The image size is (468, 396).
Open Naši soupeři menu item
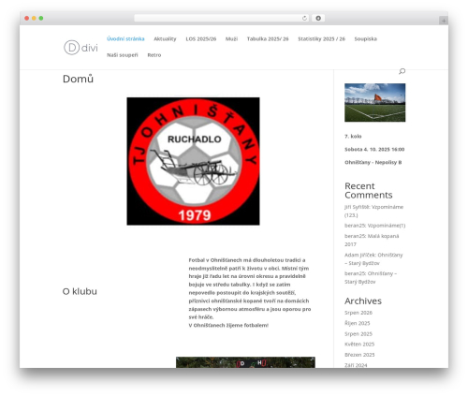point(123,55)
